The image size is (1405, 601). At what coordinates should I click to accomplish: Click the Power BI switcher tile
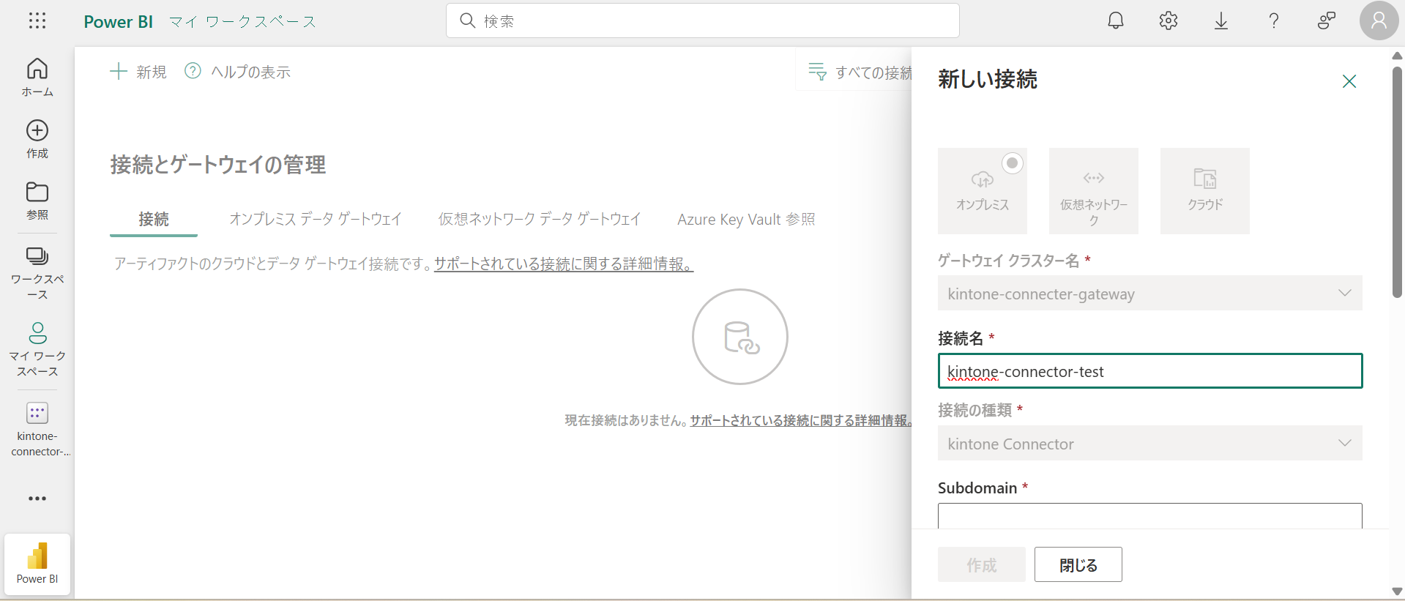(37, 564)
